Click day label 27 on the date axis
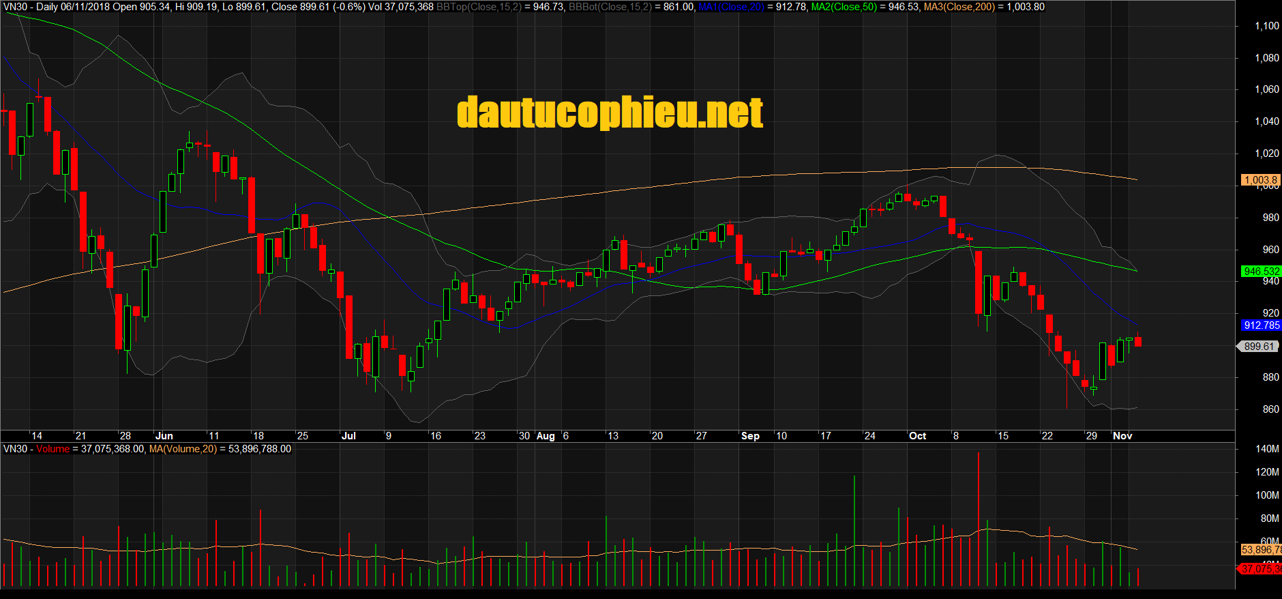The height and width of the screenshot is (599, 1282). click(701, 436)
